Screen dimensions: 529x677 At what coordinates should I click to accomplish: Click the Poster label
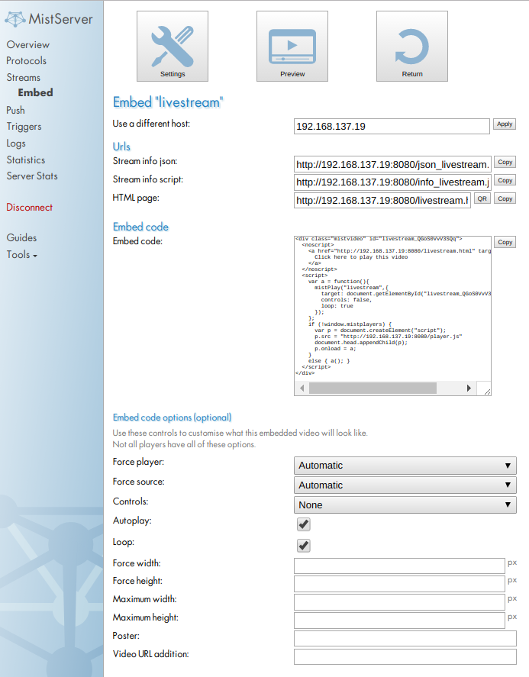coord(126,636)
